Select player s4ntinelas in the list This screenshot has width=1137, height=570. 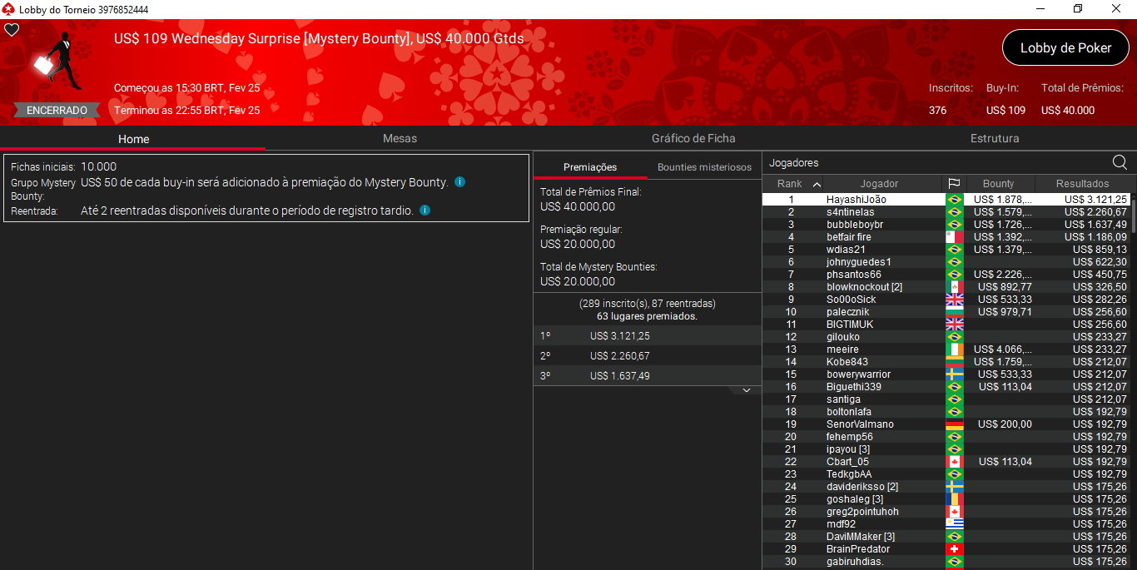tap(850, 212)
